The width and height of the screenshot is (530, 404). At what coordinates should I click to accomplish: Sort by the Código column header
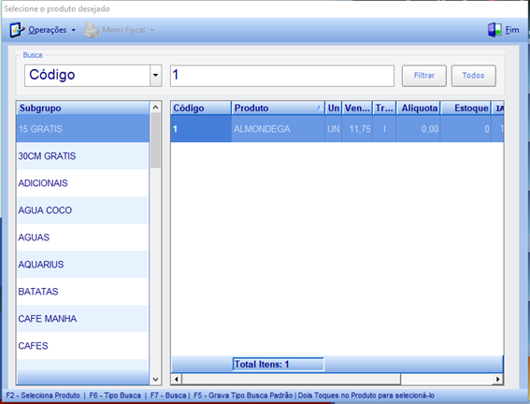pyautogui.click(x=201, y=108)
